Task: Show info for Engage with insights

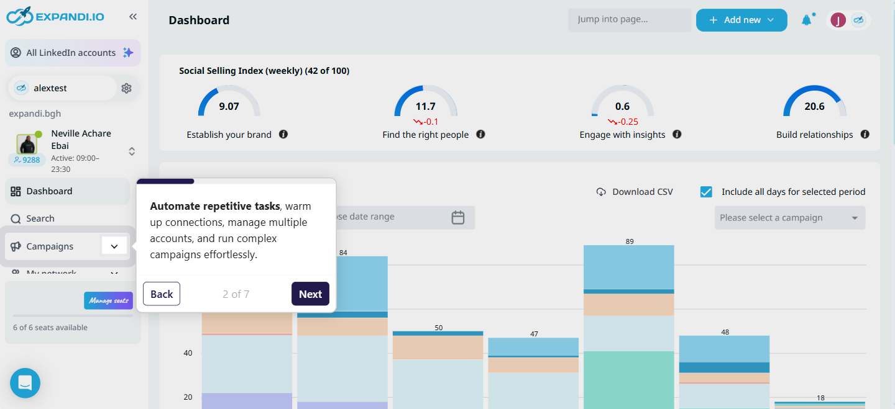Action: 677,134
